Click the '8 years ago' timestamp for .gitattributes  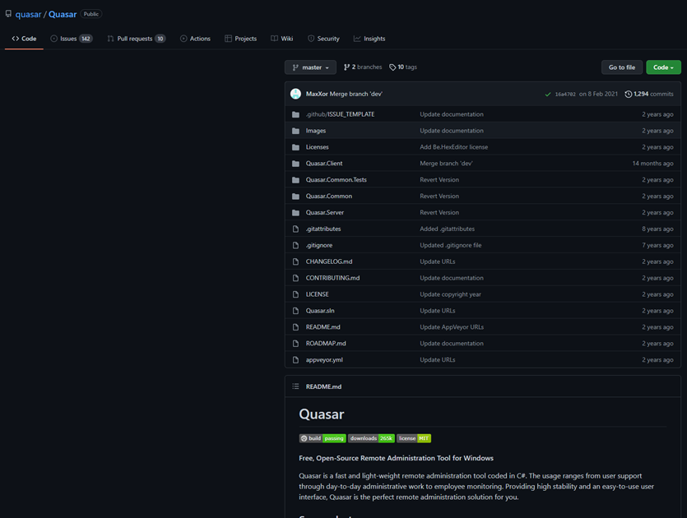tap(657, 229)
